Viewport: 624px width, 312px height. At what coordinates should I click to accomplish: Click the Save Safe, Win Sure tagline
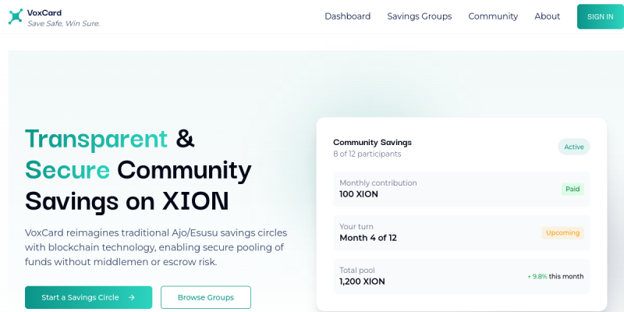(x=63, y=23)
